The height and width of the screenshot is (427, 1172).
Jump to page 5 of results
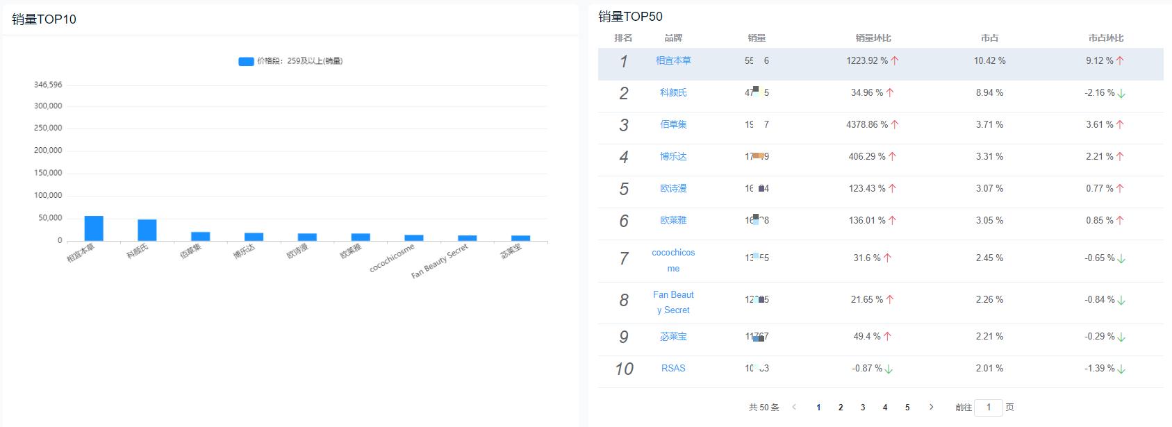pyautogui.click(x=907, y=408)
